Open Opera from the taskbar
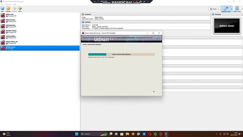Viewport: 243px width, 137px height. [150, 134]
